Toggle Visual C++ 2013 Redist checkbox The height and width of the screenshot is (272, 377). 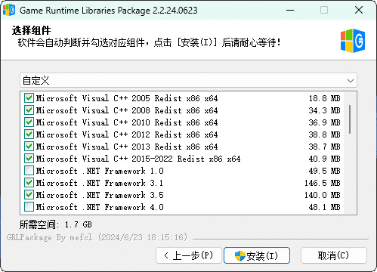click(x=29, y=147)
